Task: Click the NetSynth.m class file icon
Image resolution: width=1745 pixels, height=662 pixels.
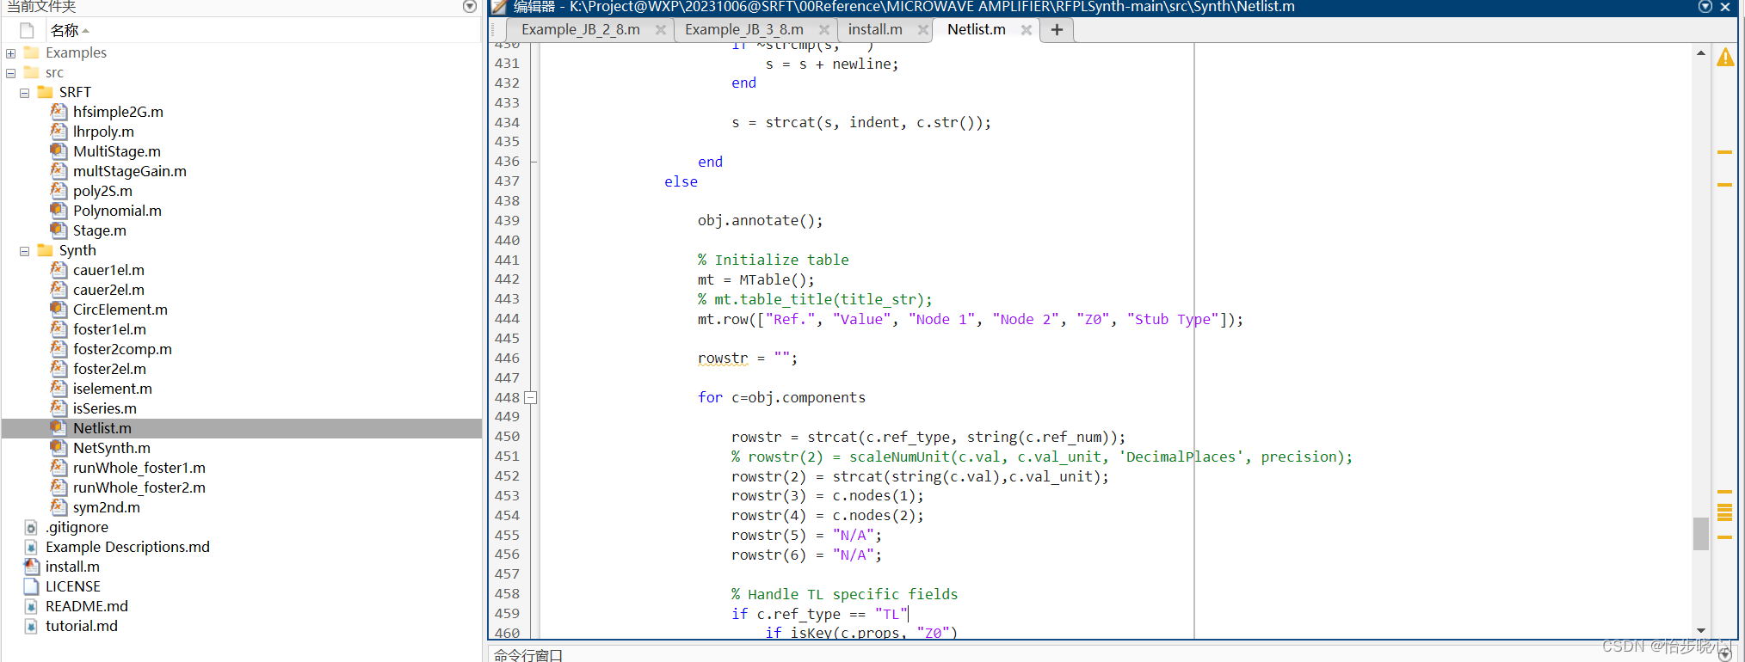Action: point(59,448)
